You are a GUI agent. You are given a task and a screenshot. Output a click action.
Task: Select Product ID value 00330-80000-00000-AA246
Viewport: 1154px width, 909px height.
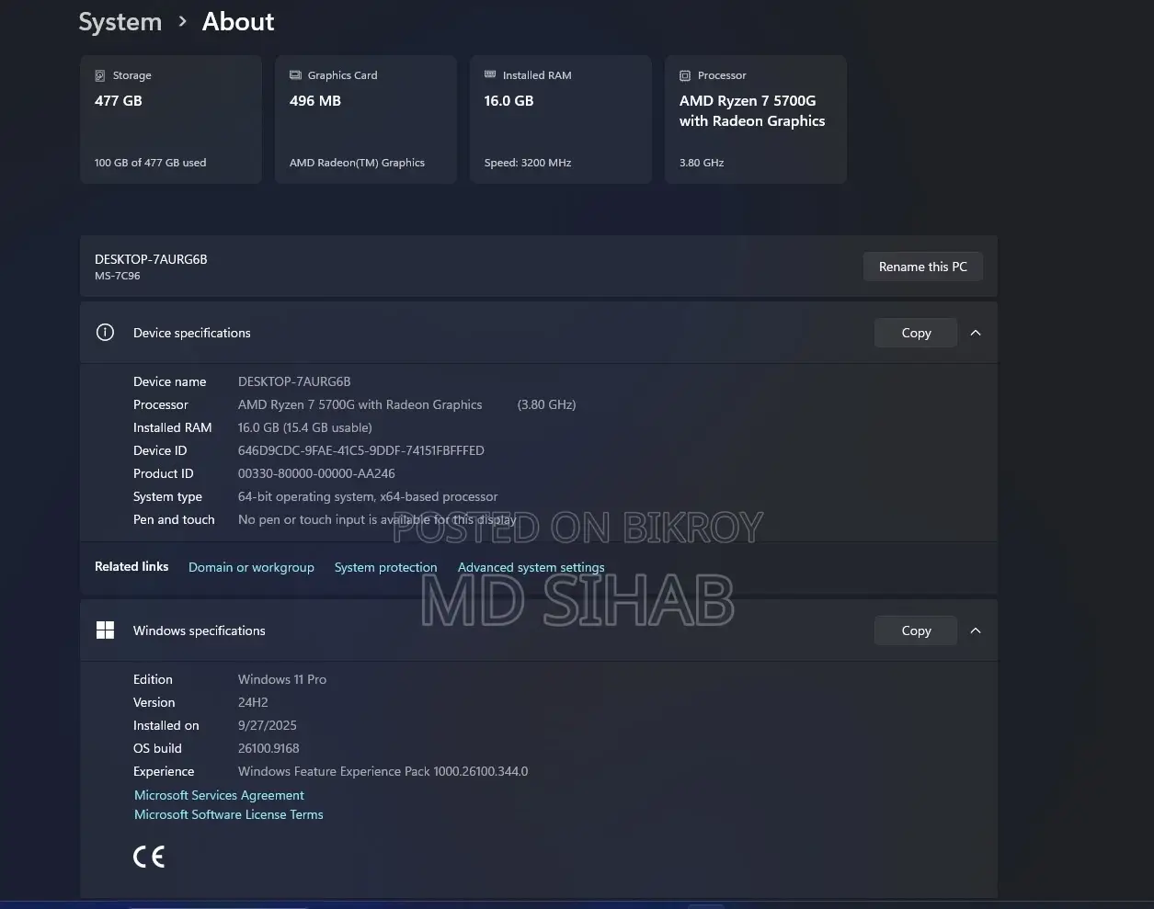[x=316, y=473]
